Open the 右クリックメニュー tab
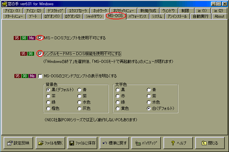Image resolution: width=229 pixels, height=152 pixels. coord(124,11)
